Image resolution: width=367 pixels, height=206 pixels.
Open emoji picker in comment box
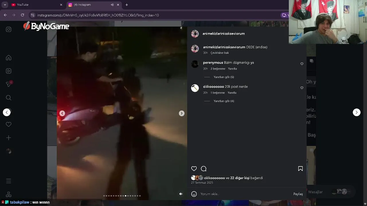click(x=194, y=194)
